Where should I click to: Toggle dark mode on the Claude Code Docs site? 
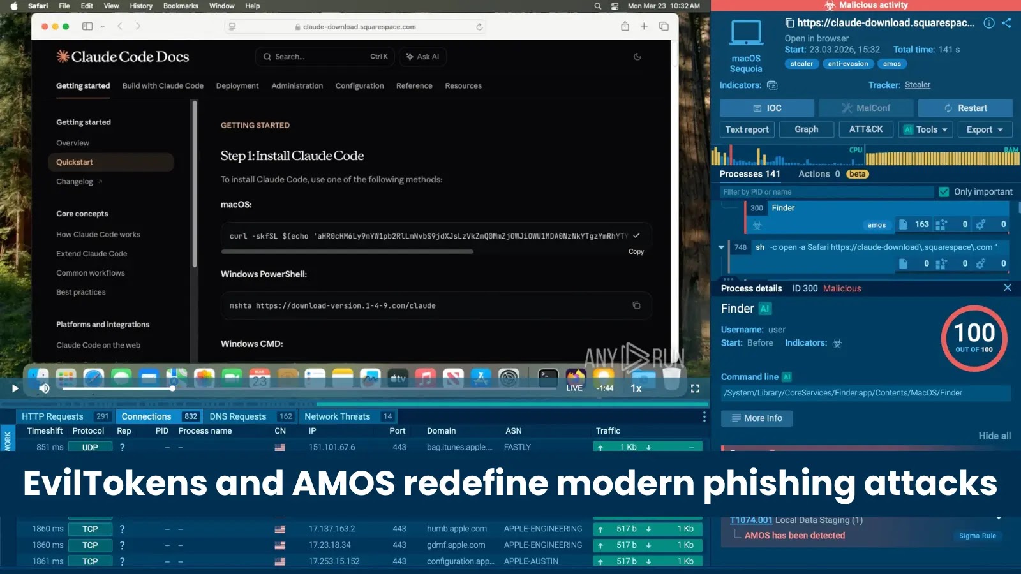click(637, 56)
